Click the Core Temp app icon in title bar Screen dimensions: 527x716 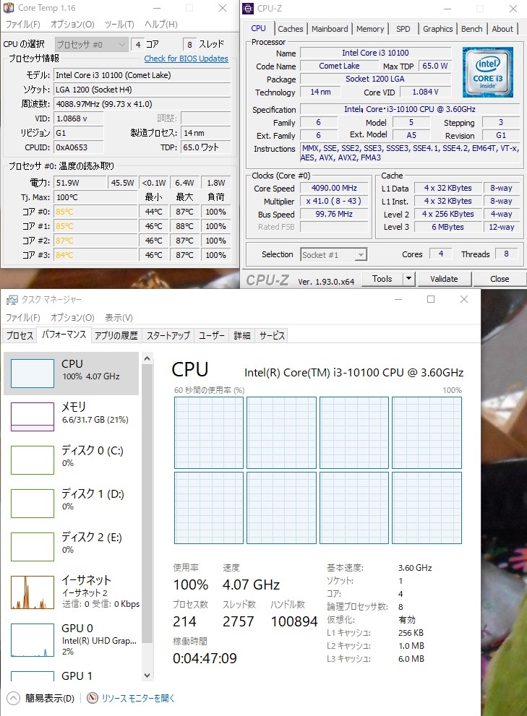click(9, 8)
